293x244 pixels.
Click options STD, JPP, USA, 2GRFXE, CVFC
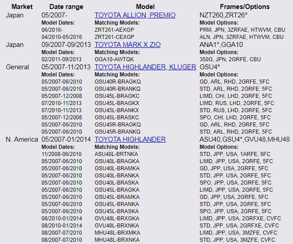[x=239, y=226]
